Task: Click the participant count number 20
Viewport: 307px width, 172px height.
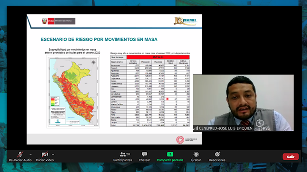Action: [128, 154]
